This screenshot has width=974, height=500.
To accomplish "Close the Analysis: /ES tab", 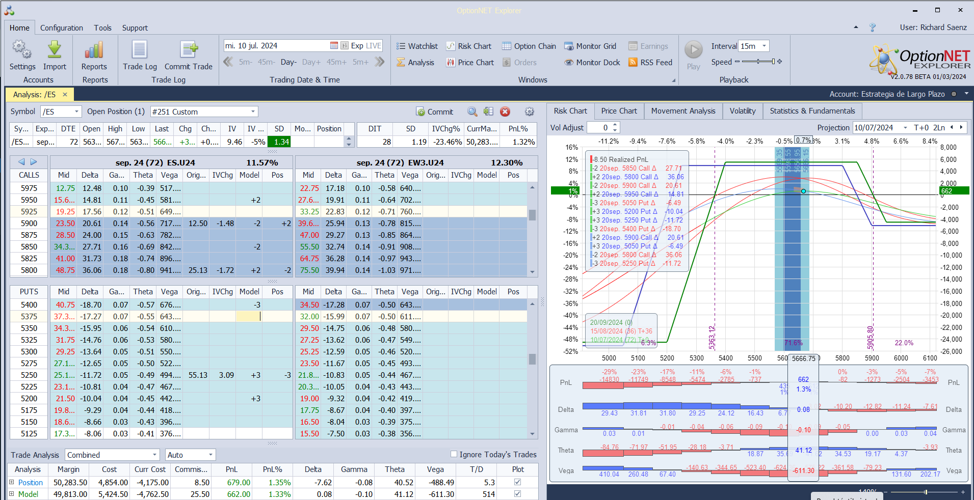I will (65, 95).
